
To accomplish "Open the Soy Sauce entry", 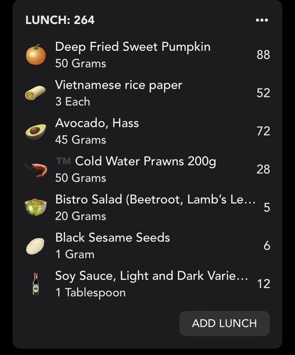I will click(x=147, y=284).
